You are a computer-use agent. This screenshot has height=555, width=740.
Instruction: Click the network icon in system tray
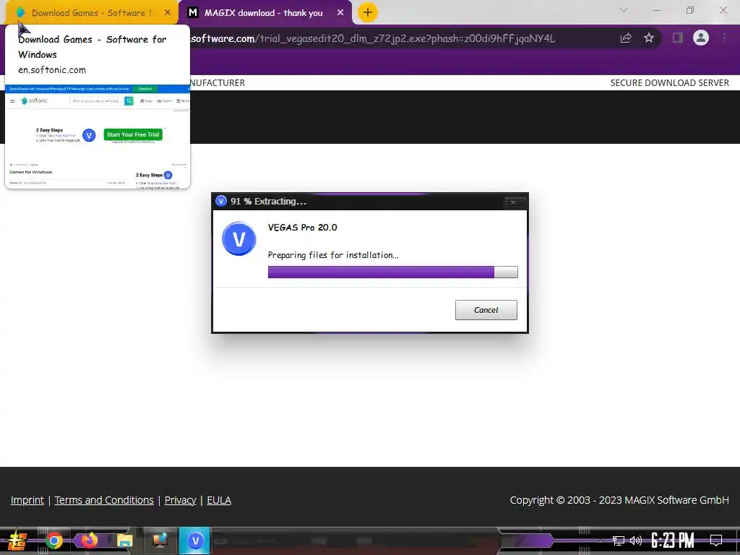coord(619,541)
